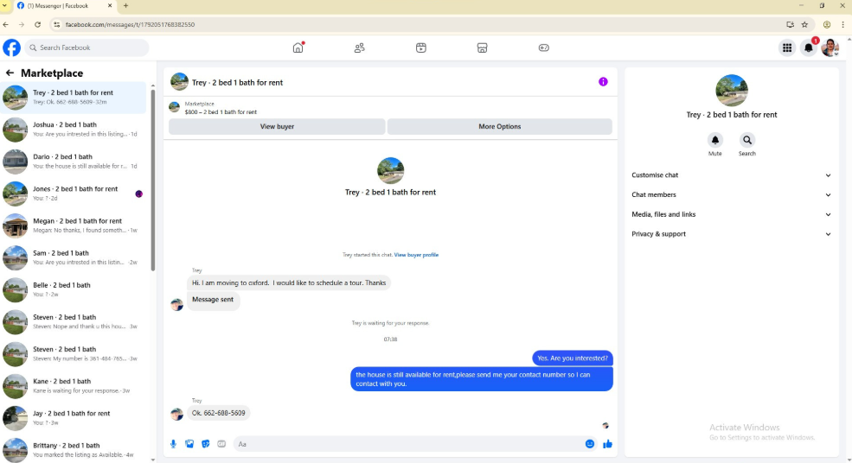
Task: Select the Messenger | Facebook browser tab
Action: click(x=64, y=5)
